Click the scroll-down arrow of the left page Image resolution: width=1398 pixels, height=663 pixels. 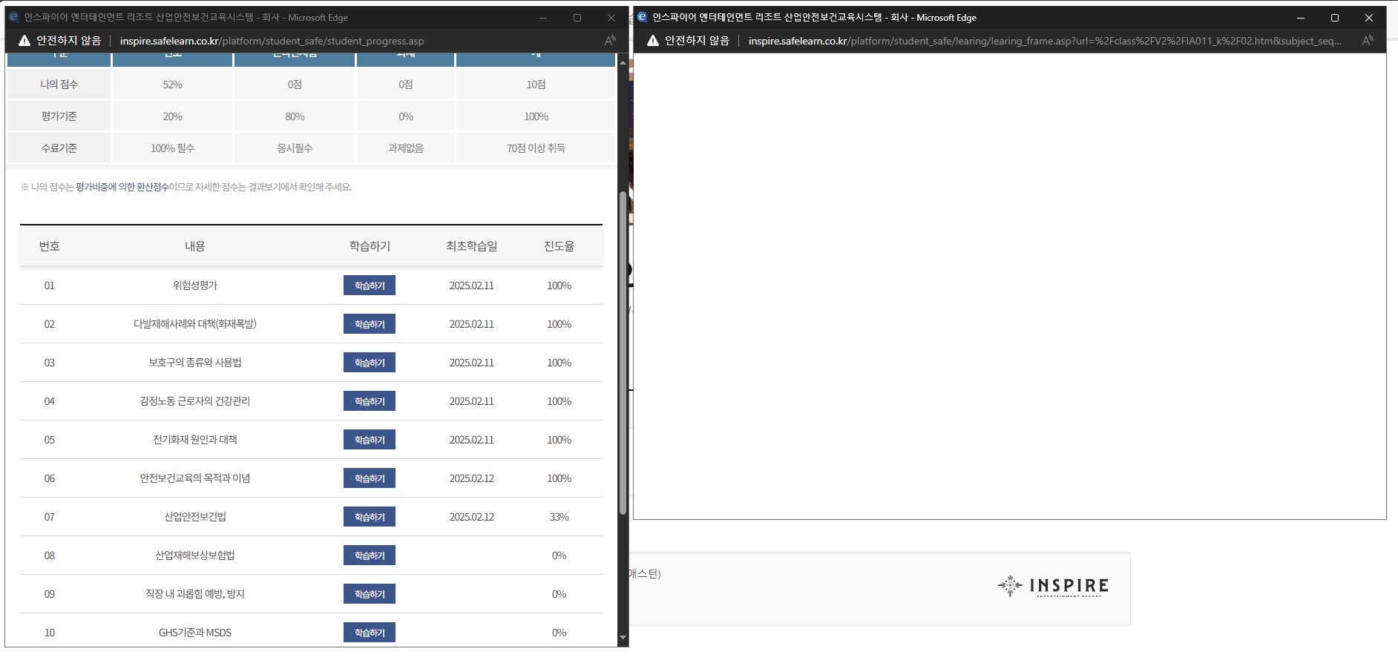click(623, 637)
